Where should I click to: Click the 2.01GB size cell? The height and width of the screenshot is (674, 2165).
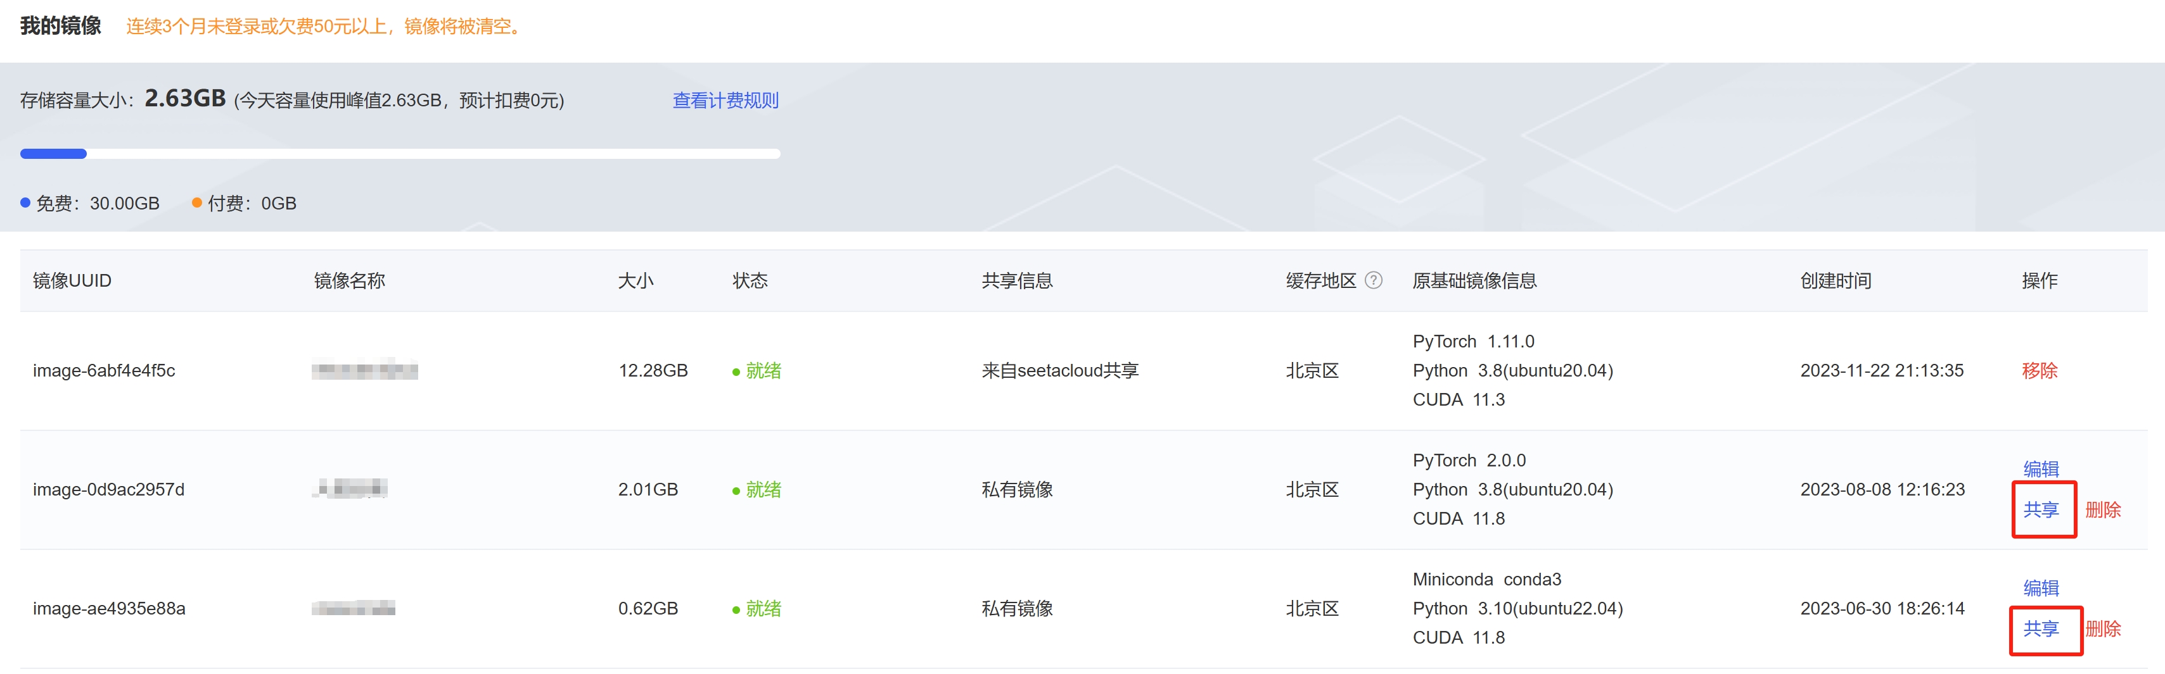click(x=648, y=489)
